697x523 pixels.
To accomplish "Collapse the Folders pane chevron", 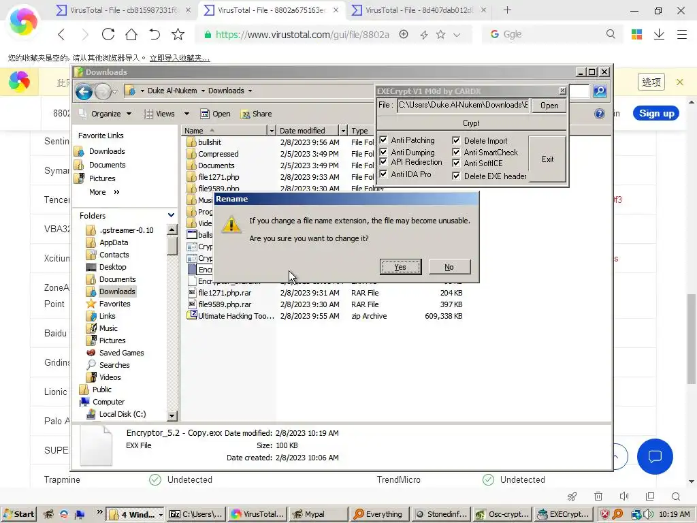I will pyautogui.click(x=171, y=215).
